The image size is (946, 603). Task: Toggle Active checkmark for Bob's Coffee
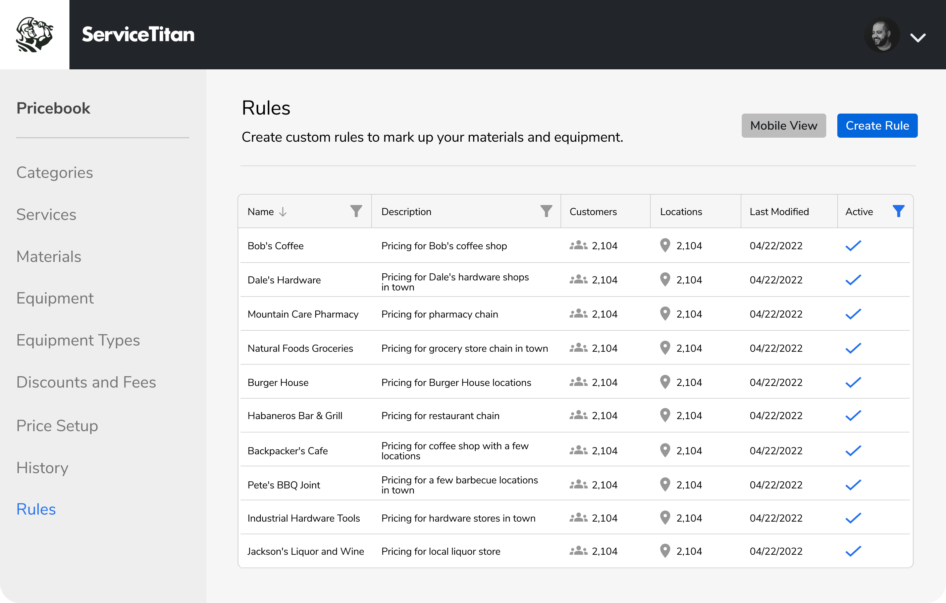[853, 246]
